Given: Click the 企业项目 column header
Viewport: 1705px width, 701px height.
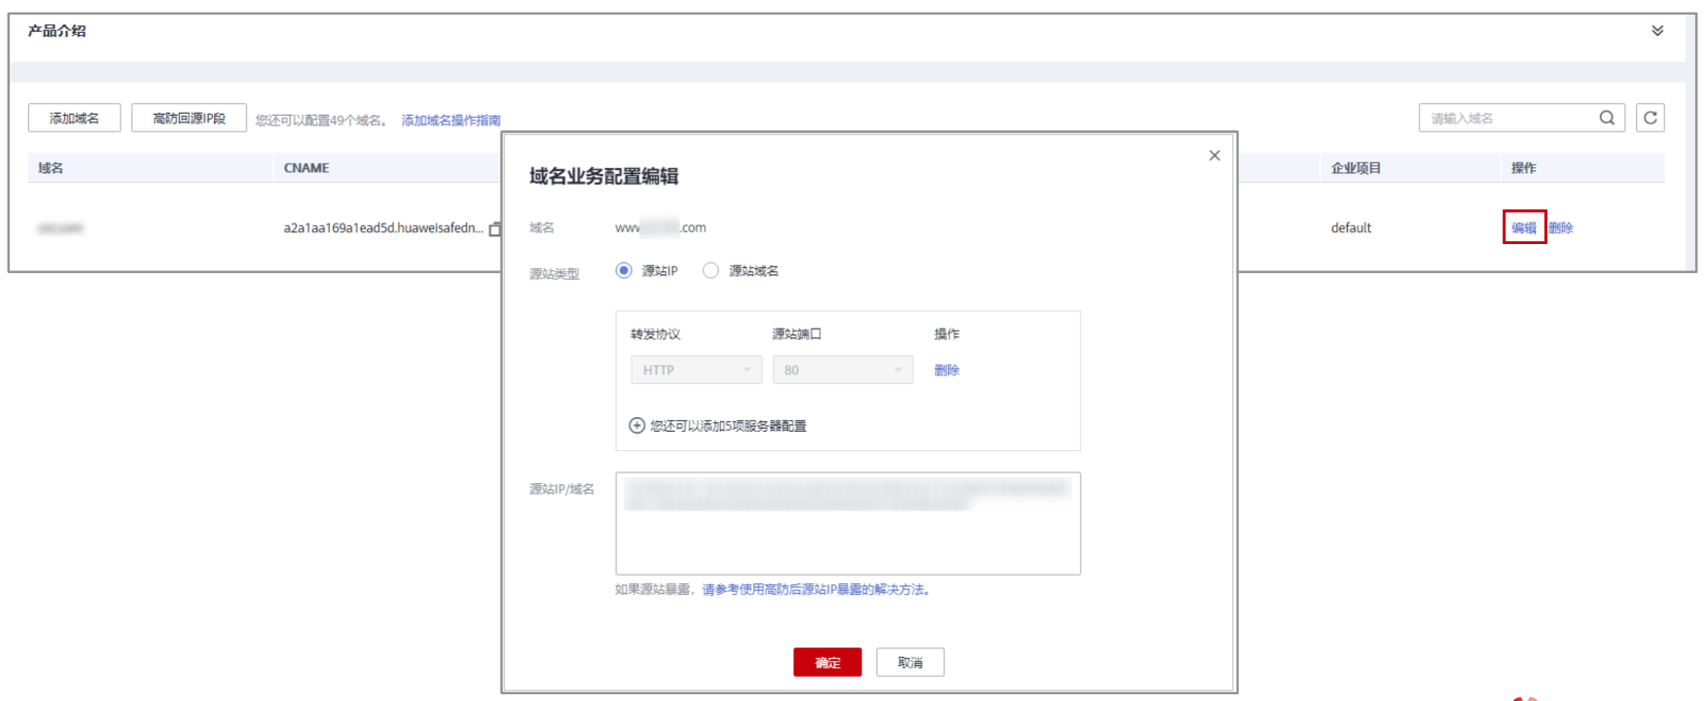Looking at the screenshot, I should tap(1356, 168).
